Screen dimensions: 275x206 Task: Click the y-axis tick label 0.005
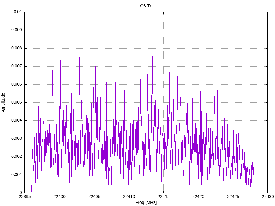(x=17, y=102)
